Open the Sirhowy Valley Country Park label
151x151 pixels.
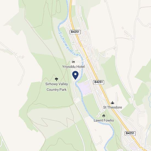pyautogui.click(x=57, y=87)
